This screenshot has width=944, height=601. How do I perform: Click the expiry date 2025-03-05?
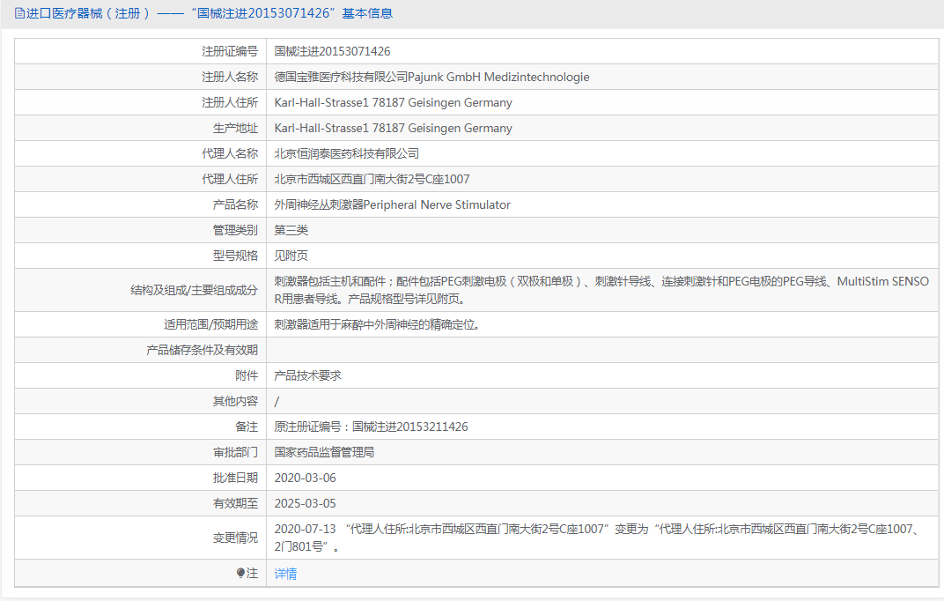click(305, 503)
